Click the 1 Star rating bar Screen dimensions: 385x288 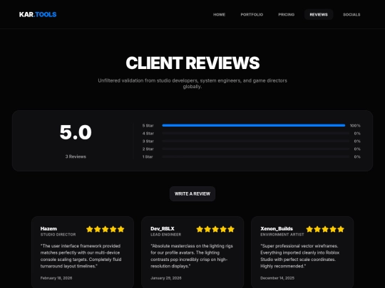click(256, 156)
